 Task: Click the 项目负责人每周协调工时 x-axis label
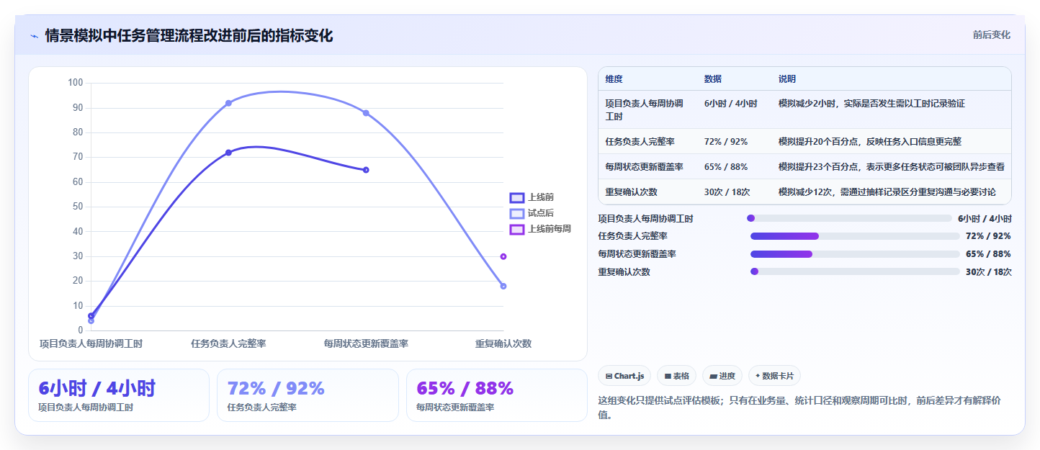pos(91,343)
